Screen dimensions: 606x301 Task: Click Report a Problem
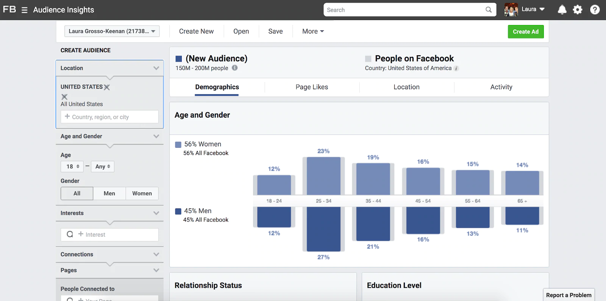tap(569, 295)
